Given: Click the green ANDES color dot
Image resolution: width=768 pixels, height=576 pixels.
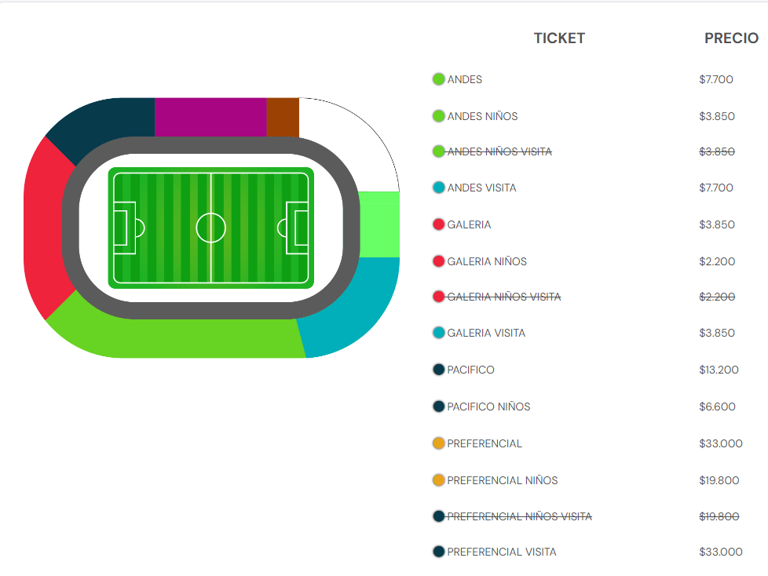Looking at the screenshot, I should [438, 79].
